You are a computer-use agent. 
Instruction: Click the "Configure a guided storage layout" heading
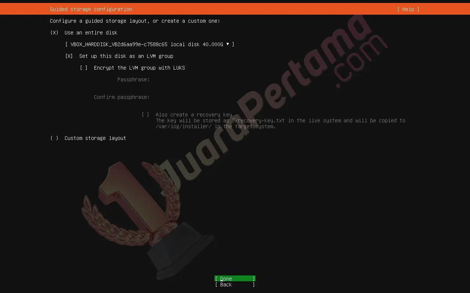coord(135,21)
